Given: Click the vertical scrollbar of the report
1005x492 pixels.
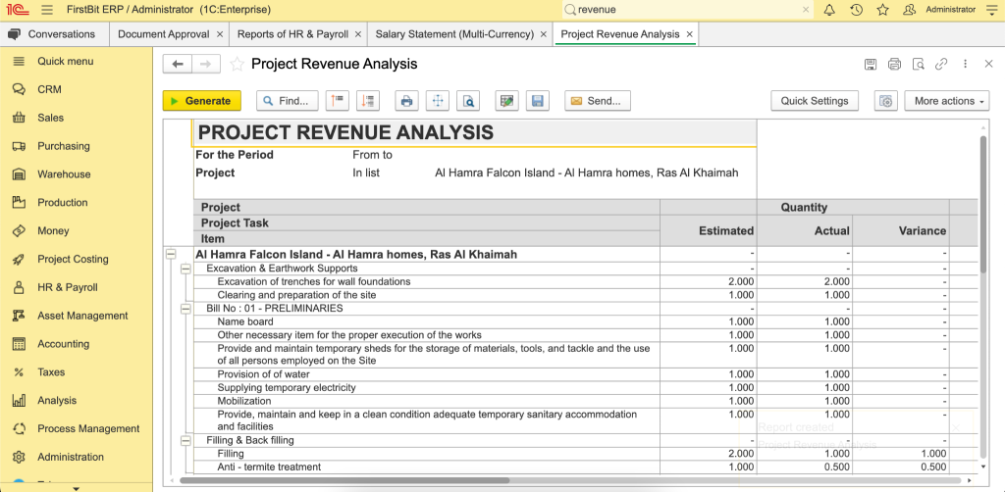Looking at the screenshot, I should point(983,205).
